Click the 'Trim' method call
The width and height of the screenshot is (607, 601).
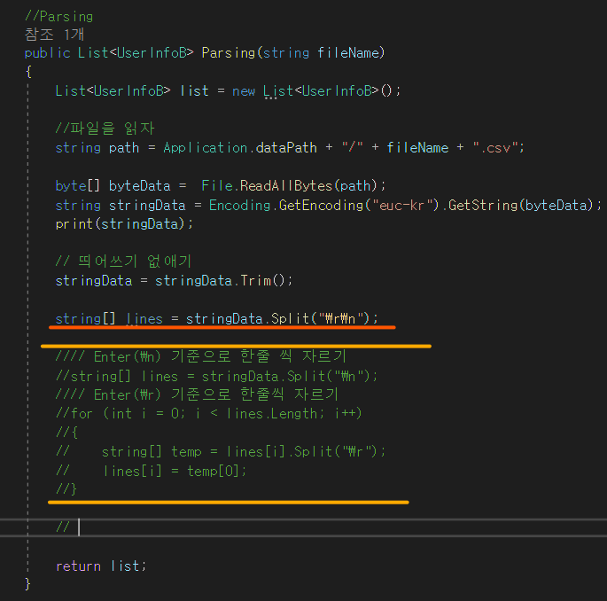pos(255,280)
